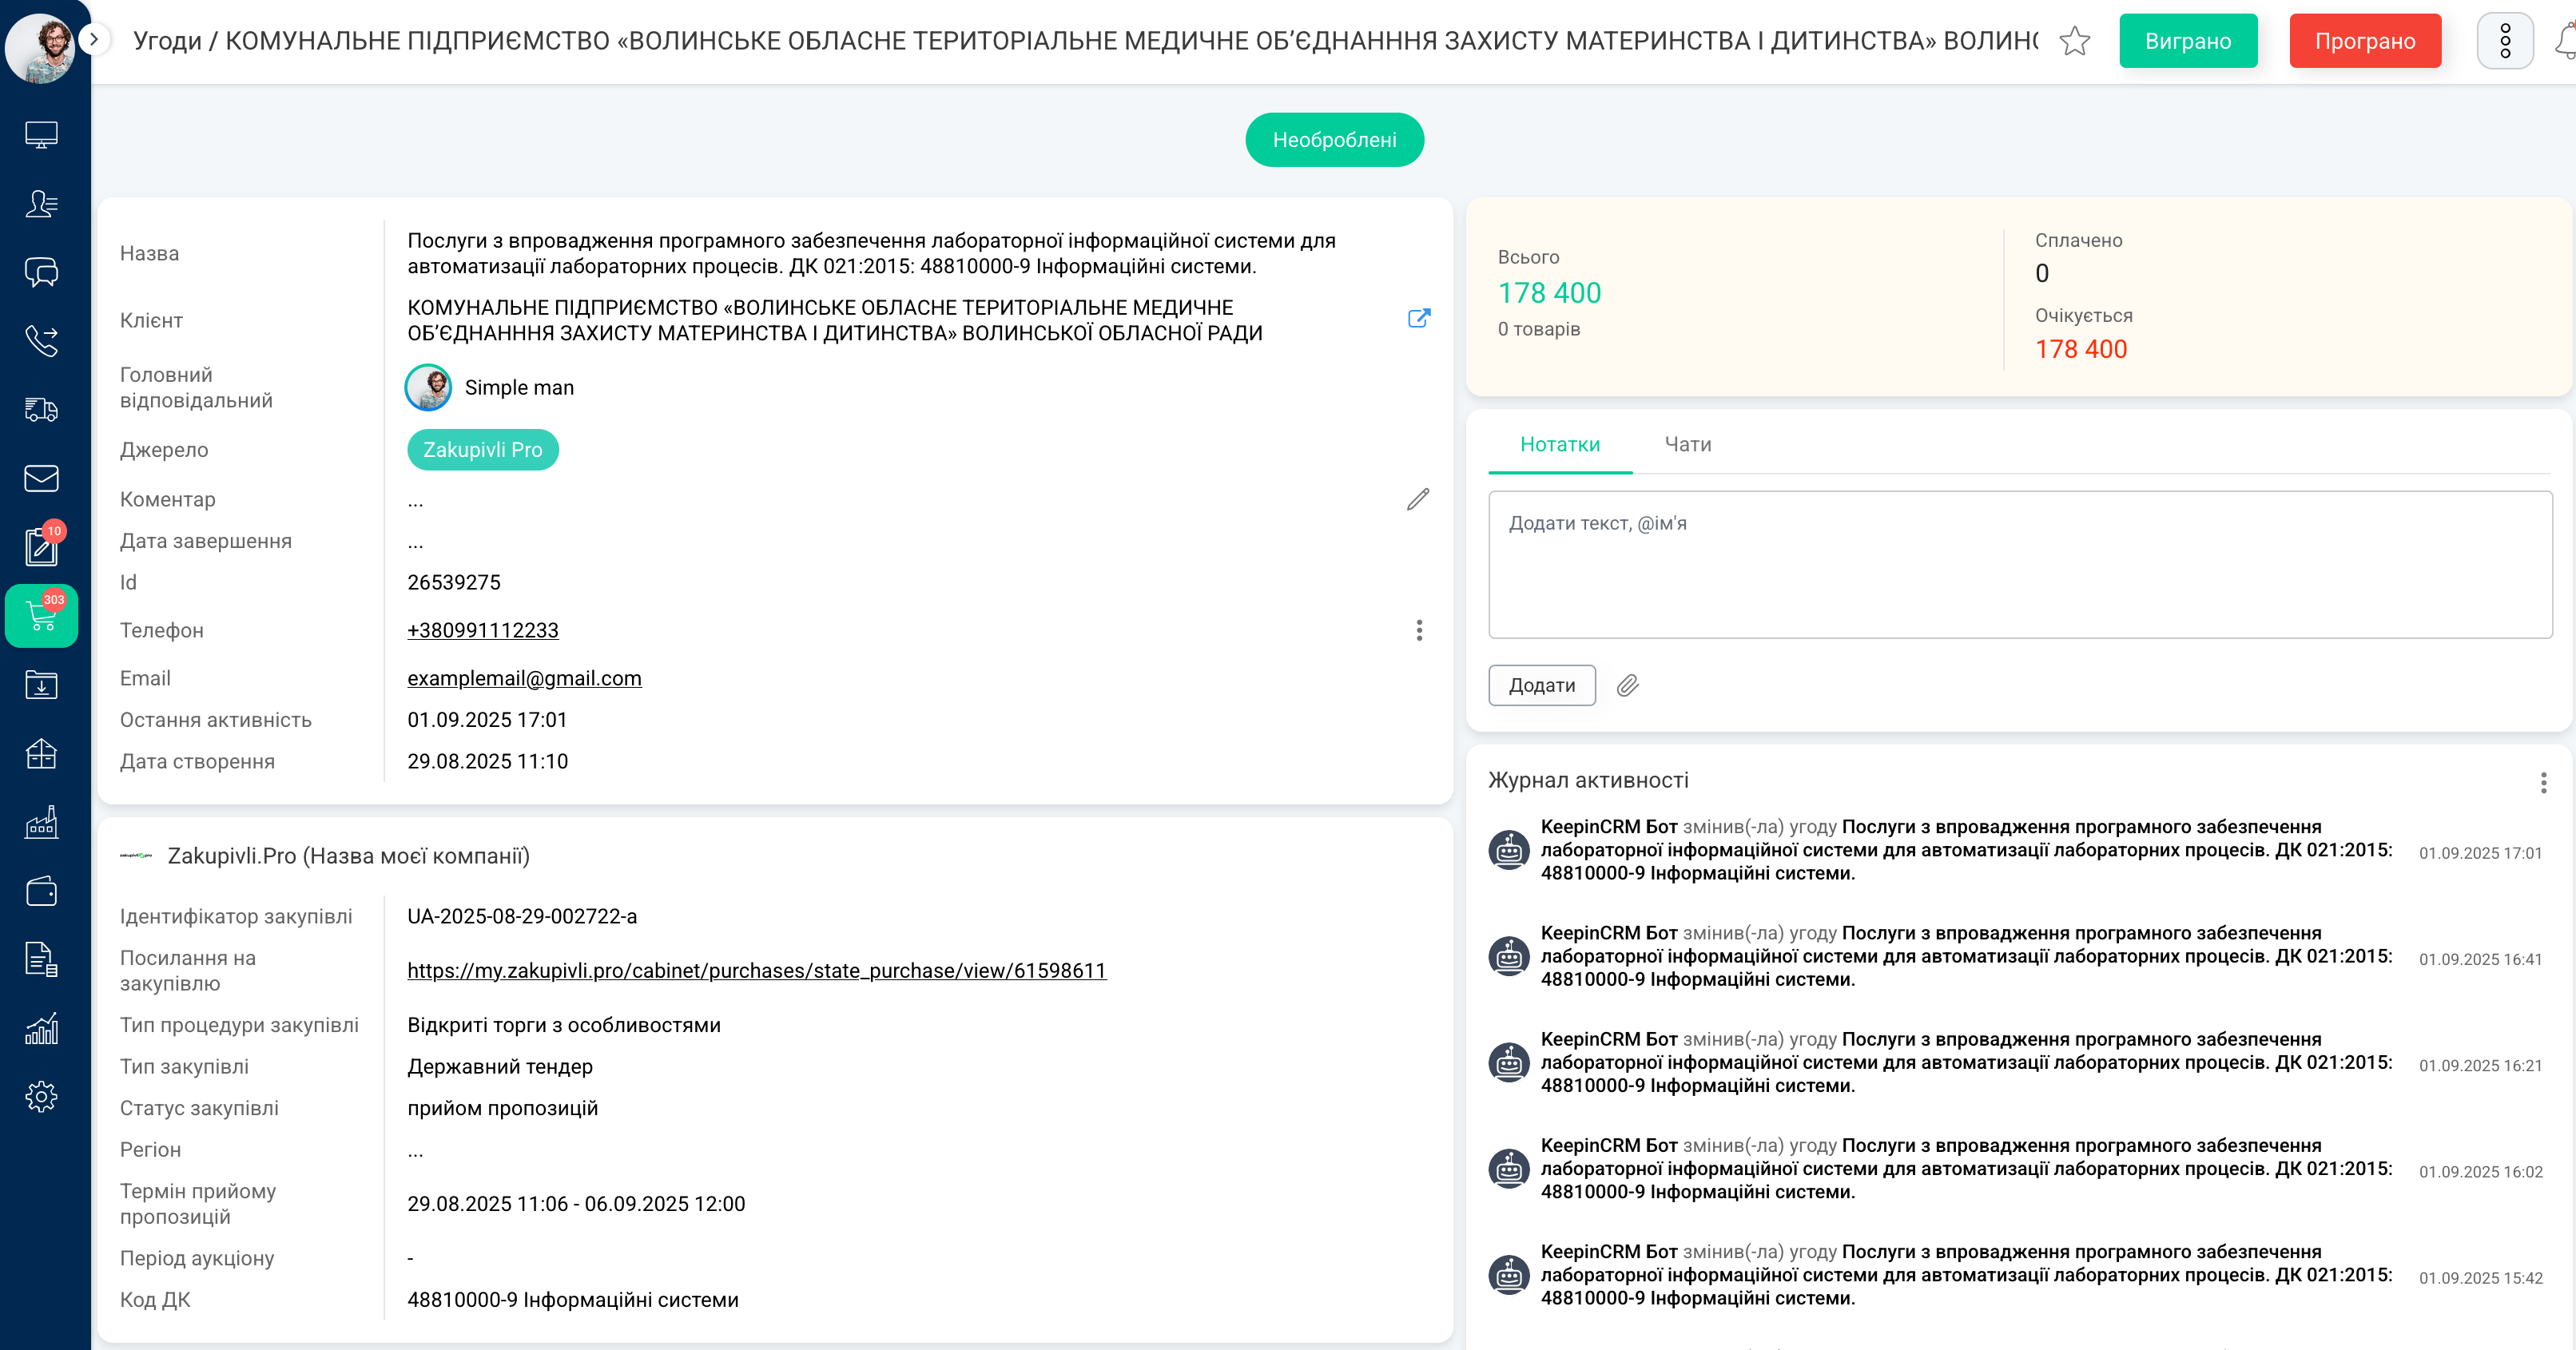Mark deal as favorite with star icon
Screen dimensions: 2576x1350
click(2075, 41)
